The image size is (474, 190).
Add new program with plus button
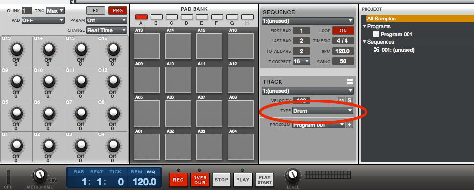(349, 125)
